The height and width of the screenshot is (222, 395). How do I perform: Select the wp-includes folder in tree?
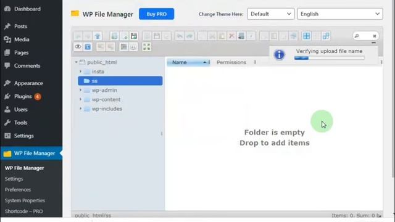coord(107,109)
